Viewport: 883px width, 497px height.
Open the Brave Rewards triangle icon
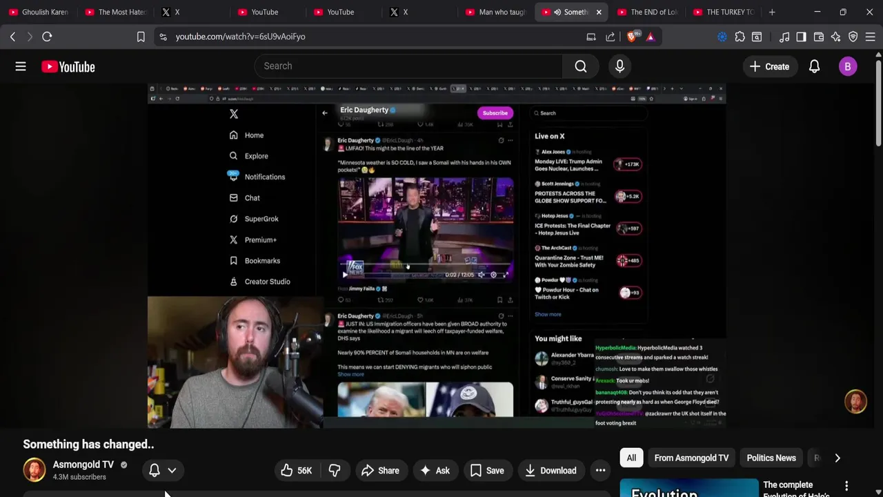coord(651,37)
